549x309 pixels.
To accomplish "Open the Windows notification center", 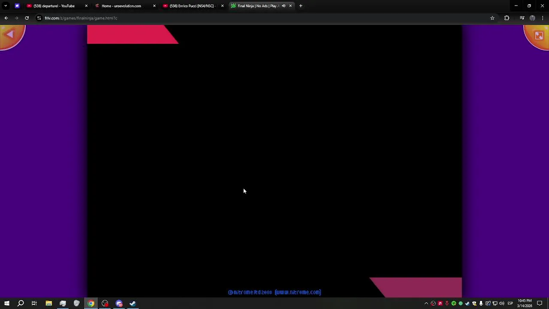I will tap(540, 303).
